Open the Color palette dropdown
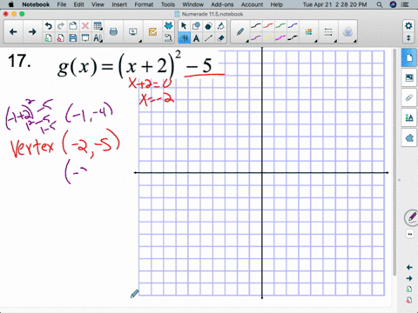This screenshot has width=418, height=313. 309,32
